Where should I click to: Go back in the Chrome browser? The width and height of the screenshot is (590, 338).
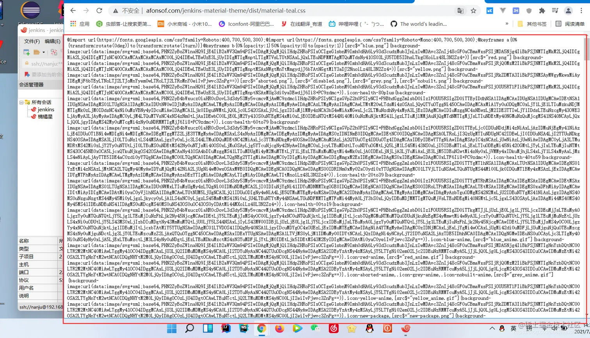[73, 11]
